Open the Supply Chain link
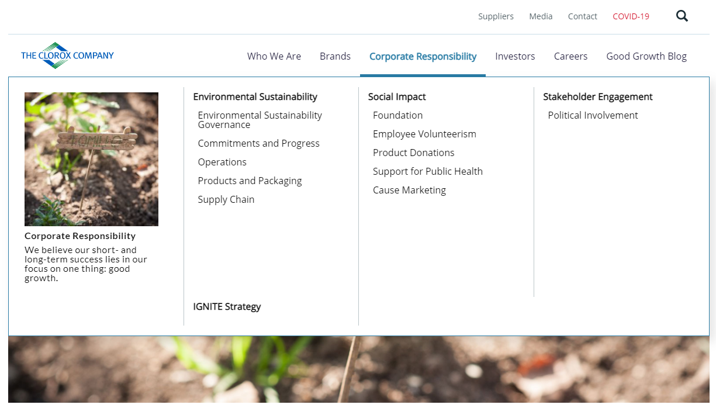The image size is (716, 408). click(226, 199)
